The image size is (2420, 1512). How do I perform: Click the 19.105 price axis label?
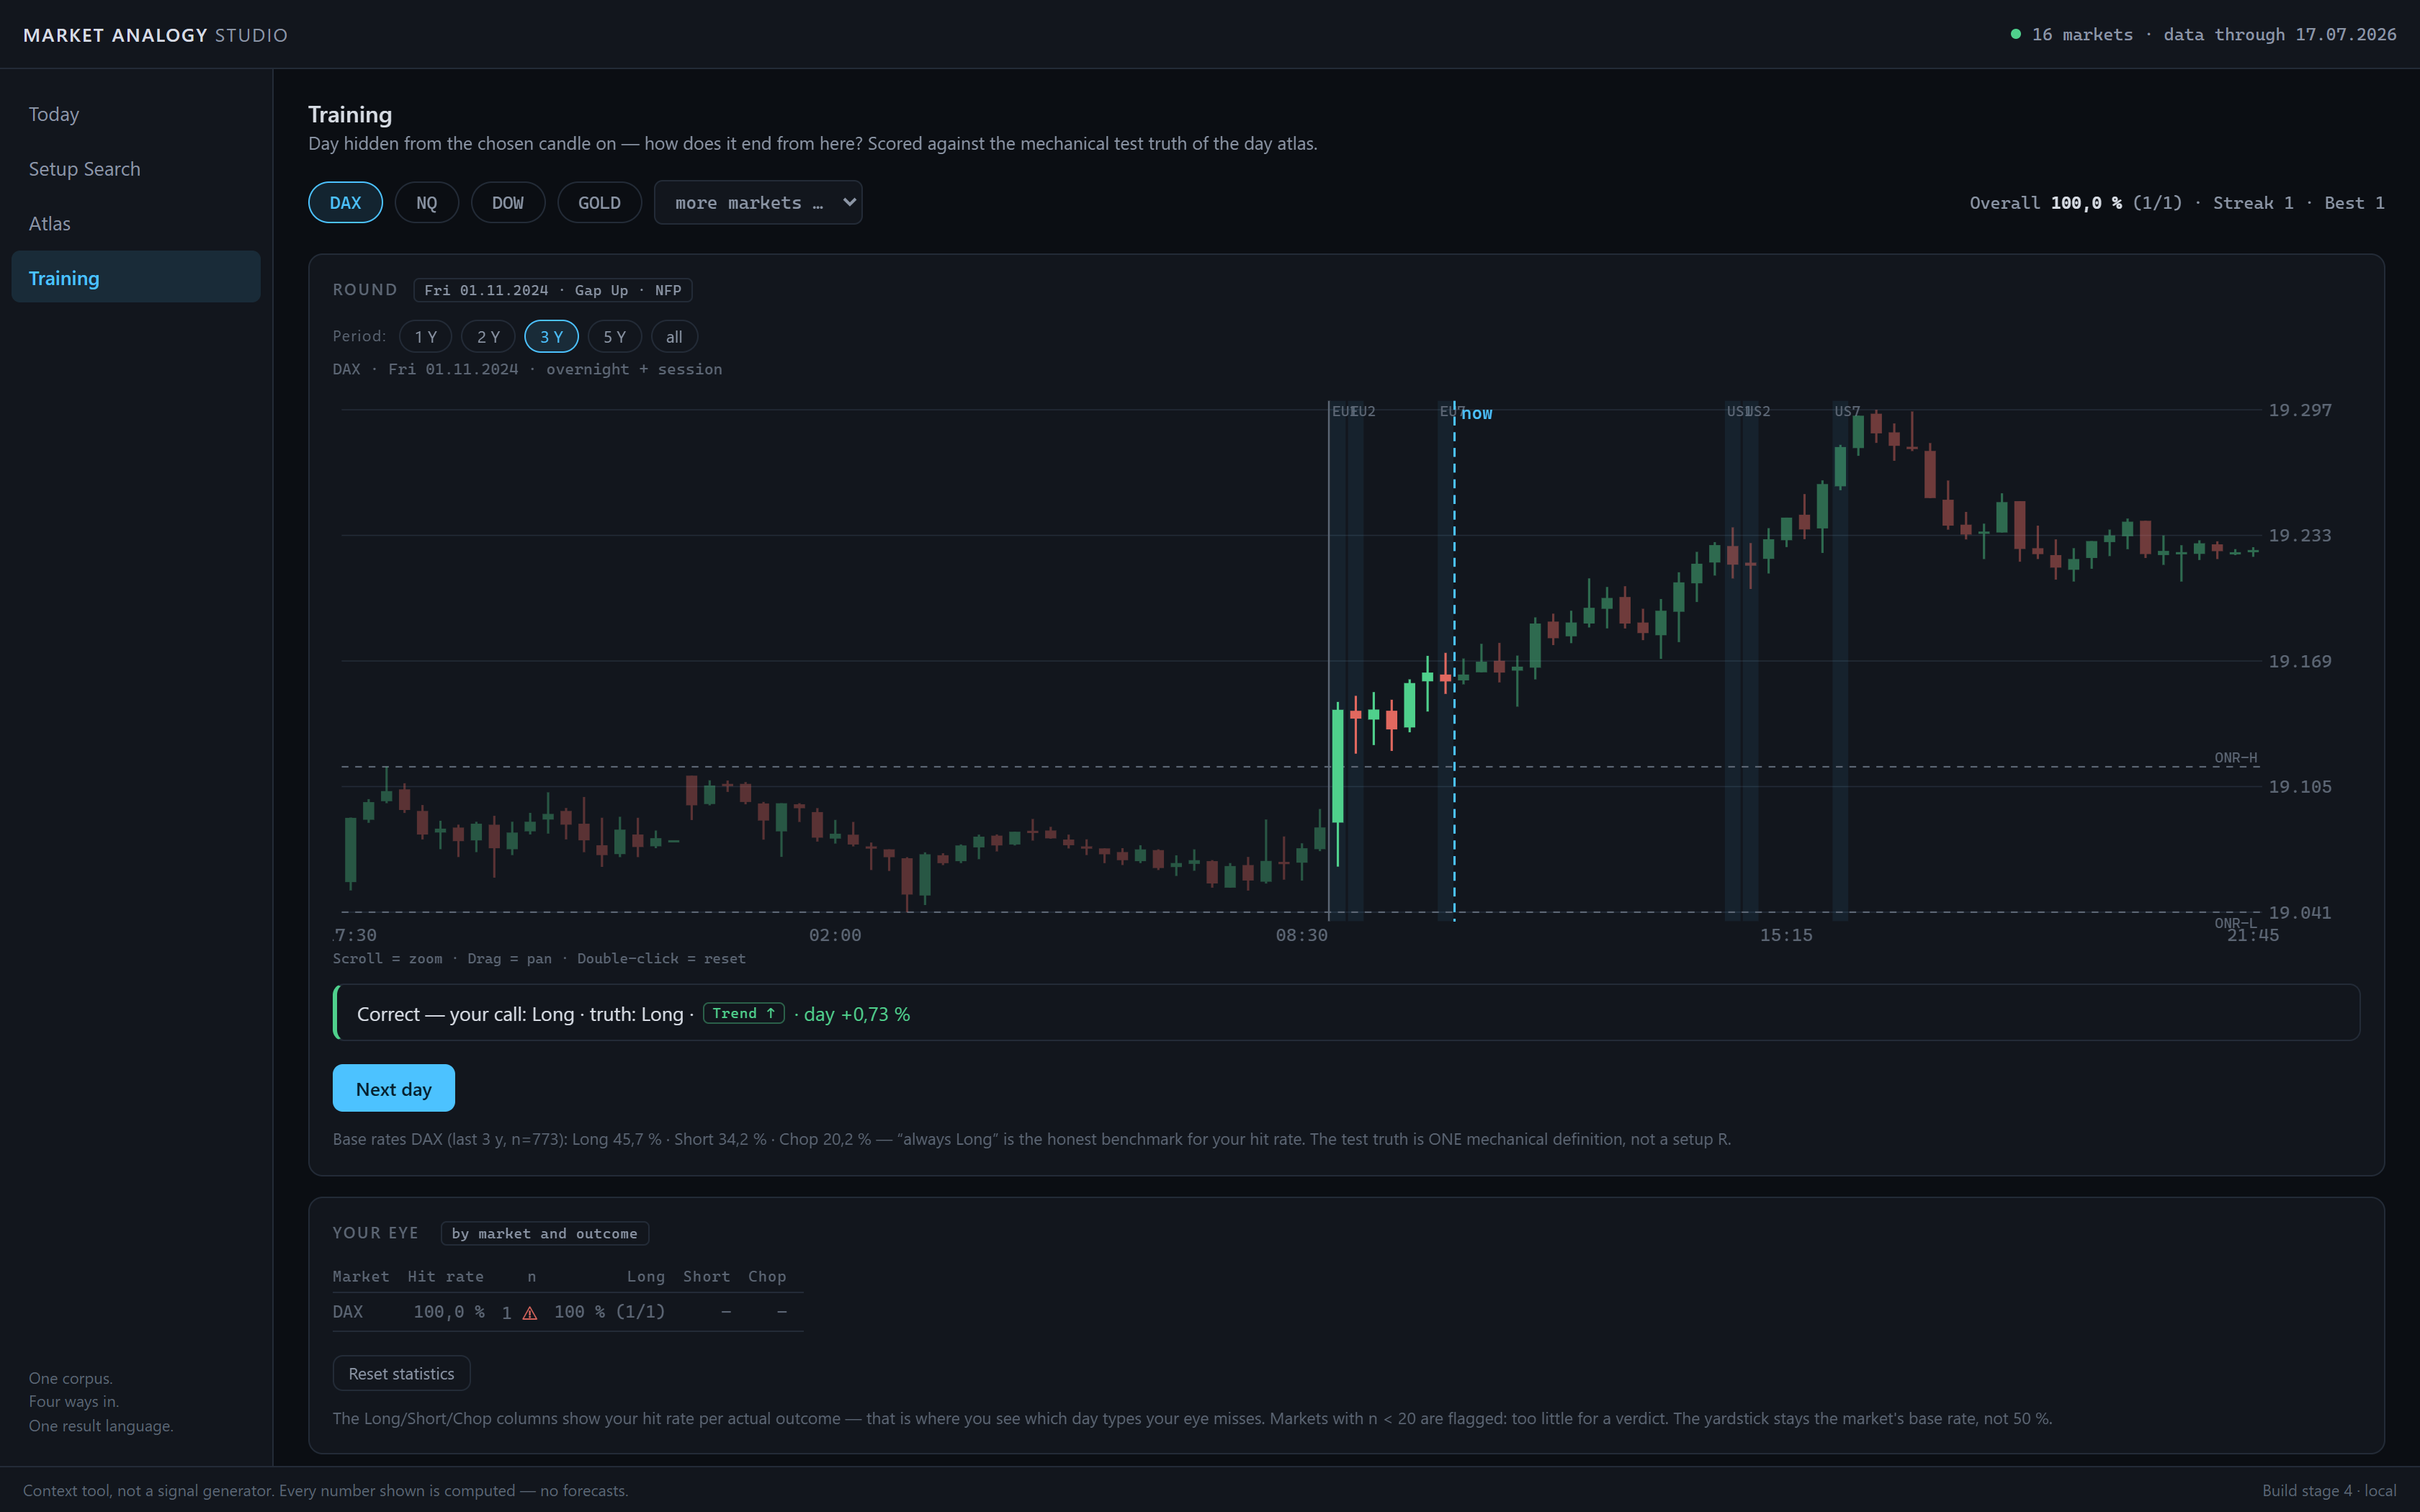2299,786
